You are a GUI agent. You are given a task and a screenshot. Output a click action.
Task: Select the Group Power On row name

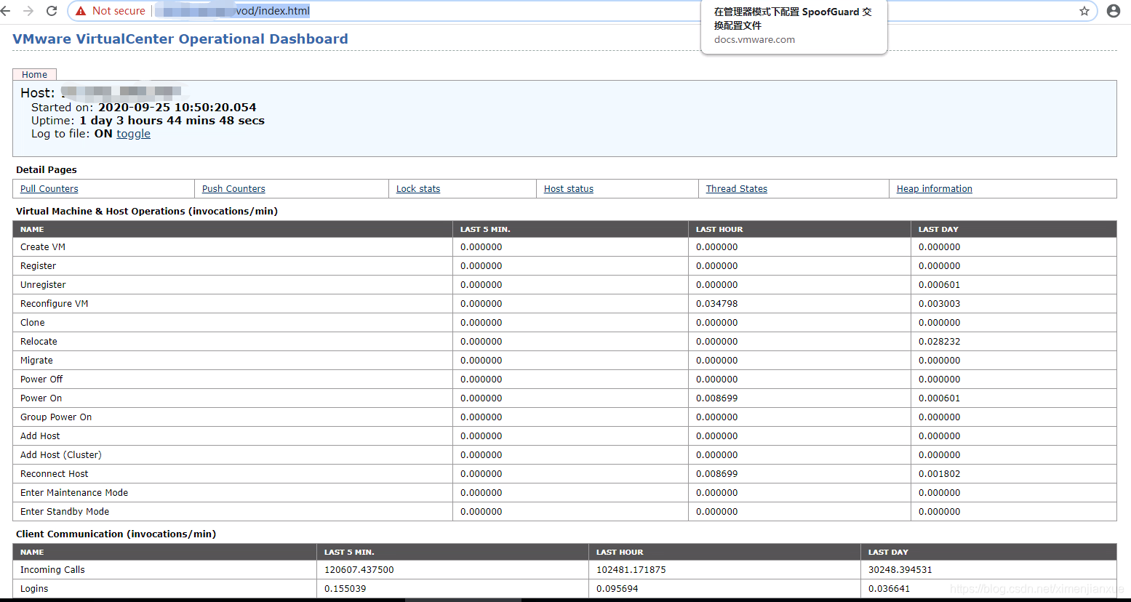coord(56,417)
